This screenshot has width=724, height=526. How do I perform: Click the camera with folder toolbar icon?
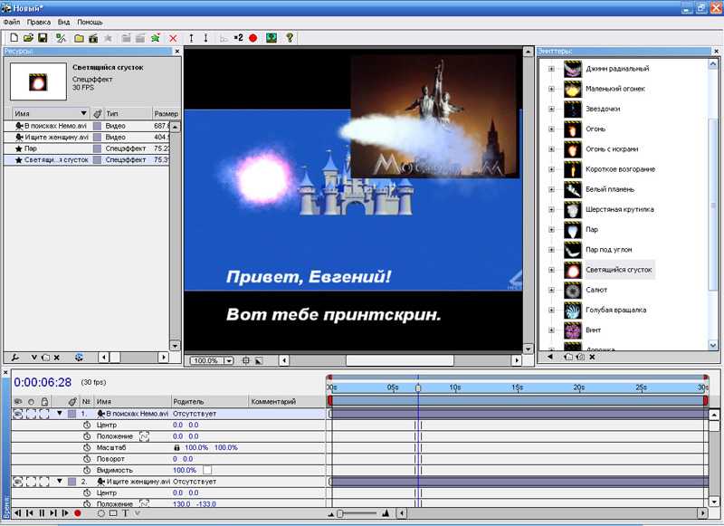[93, 38]
